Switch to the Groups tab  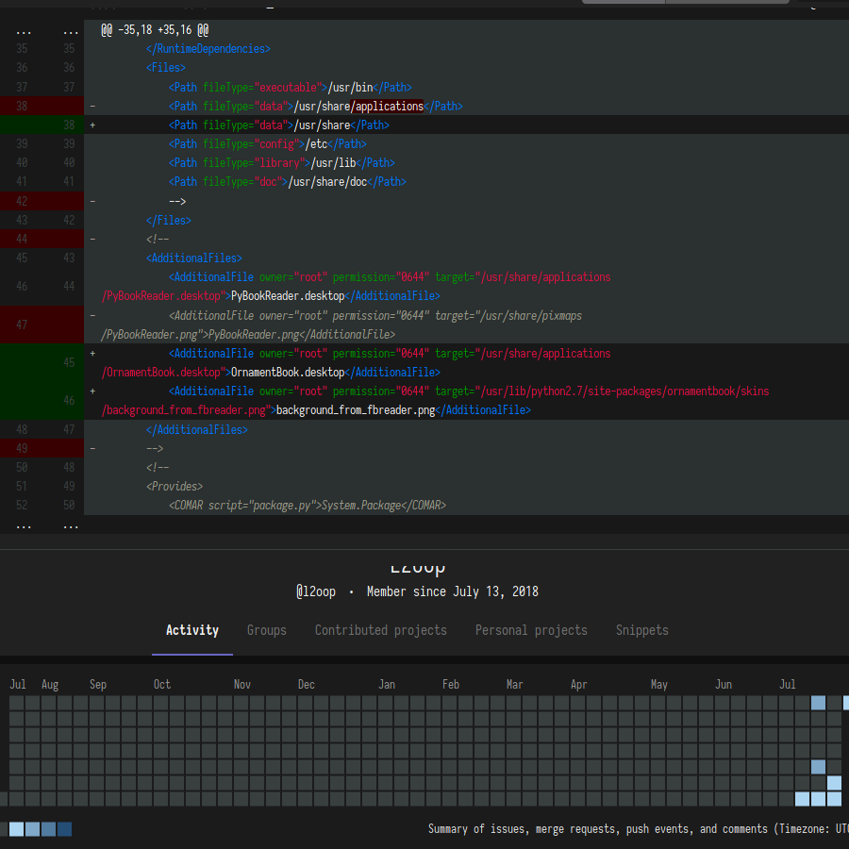click(267, 630)
